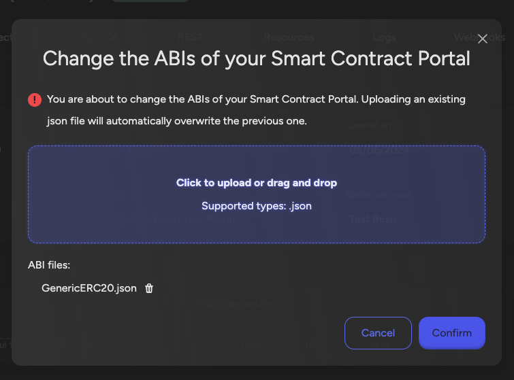Go to the dimmed Logs tab
Screen dimensions: 514x380
[384, 37]
